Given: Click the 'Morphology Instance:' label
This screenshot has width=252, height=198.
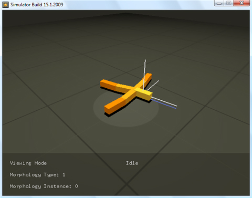Looking at the screenshot, I should (x=40, y=186).
